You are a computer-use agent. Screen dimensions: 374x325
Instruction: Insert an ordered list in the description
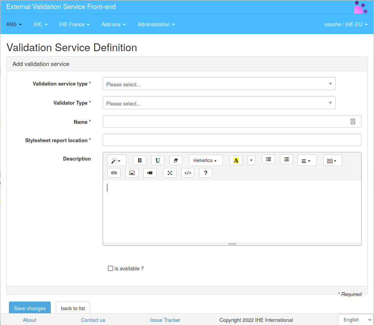point(286,159)
